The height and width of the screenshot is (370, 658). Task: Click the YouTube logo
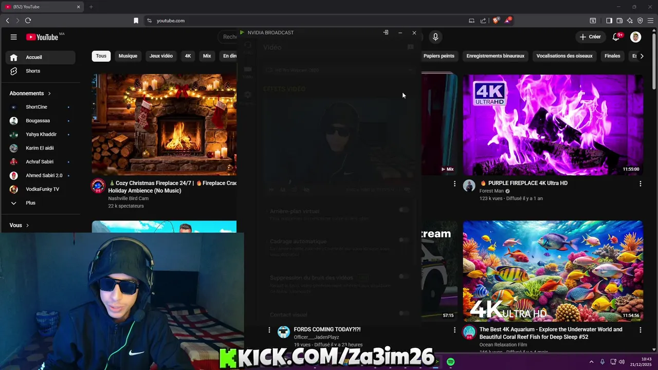pyautogui.click(x=42, y=37)
